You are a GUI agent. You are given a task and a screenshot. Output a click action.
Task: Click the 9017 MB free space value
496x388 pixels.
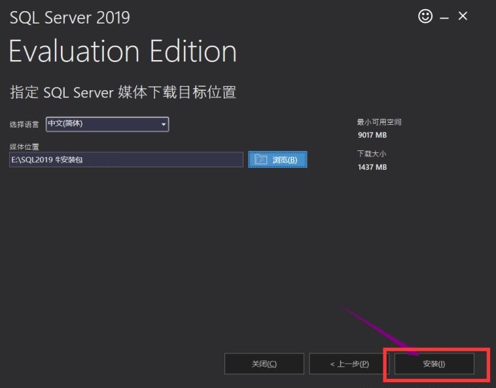click(372, 135)
